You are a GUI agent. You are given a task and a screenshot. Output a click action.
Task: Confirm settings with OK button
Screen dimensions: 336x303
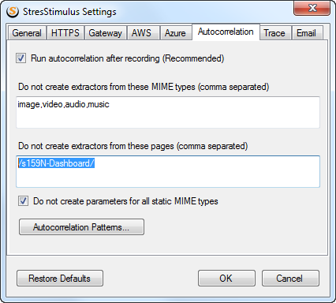tap(226, 279)
